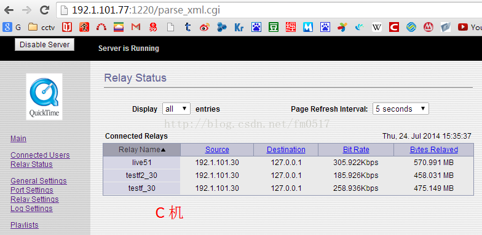
Task: Open the 36Kr 'Kr' bookmark
Action: (239, 27)
